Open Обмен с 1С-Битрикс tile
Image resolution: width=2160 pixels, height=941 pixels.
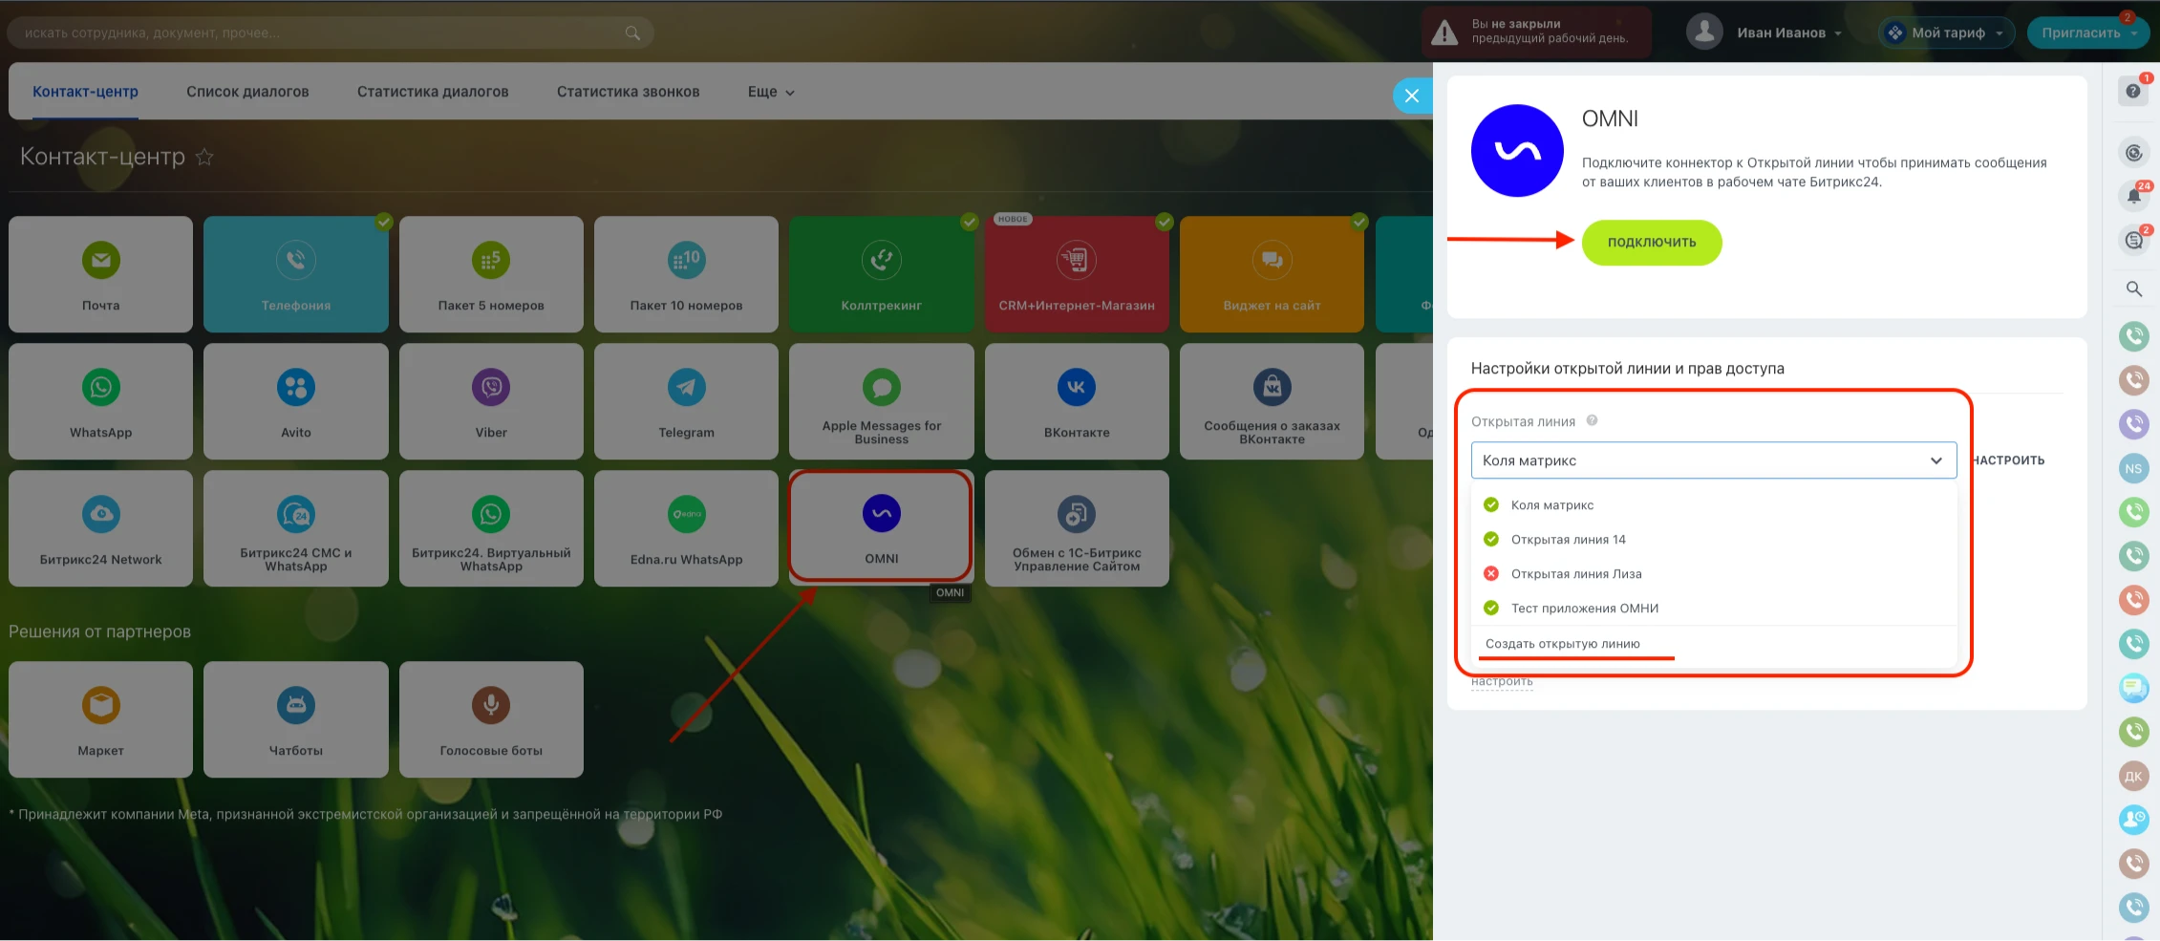pyautogui.click(x=1077, y=528)
